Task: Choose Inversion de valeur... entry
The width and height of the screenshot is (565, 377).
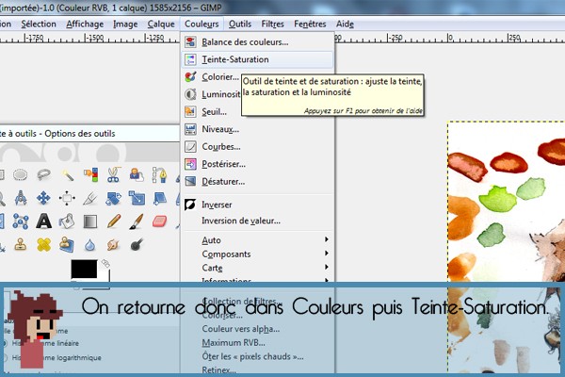Action: tap(258, 221)
